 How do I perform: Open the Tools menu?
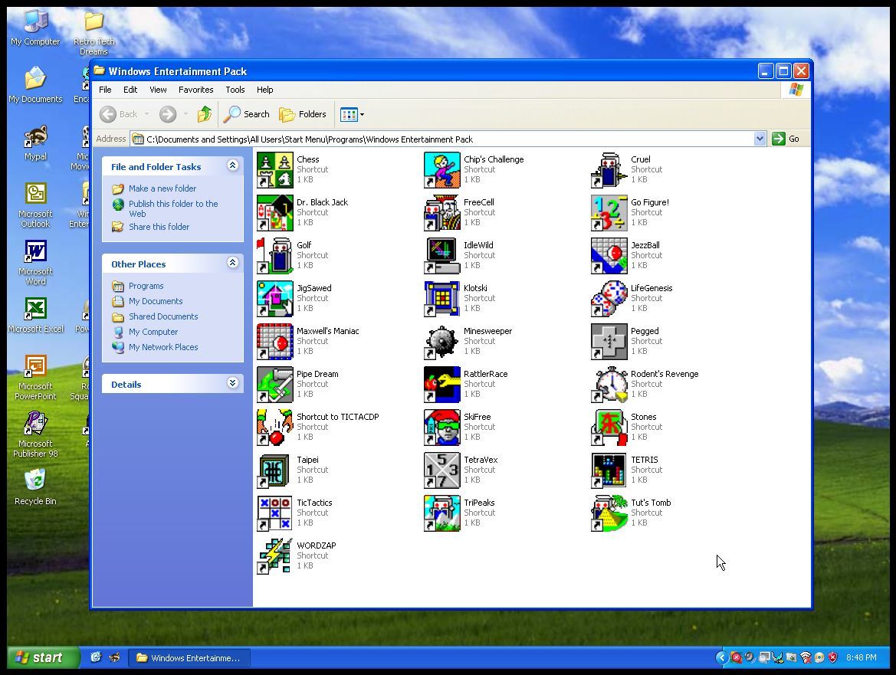coord(235,90)
